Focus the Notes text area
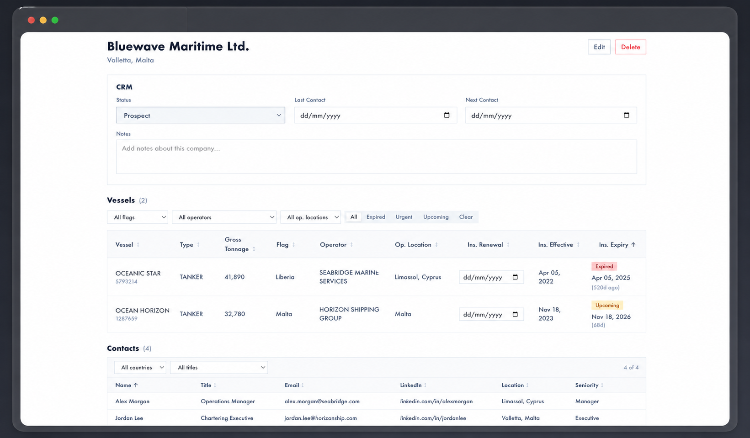 click(x=376, y=157)
